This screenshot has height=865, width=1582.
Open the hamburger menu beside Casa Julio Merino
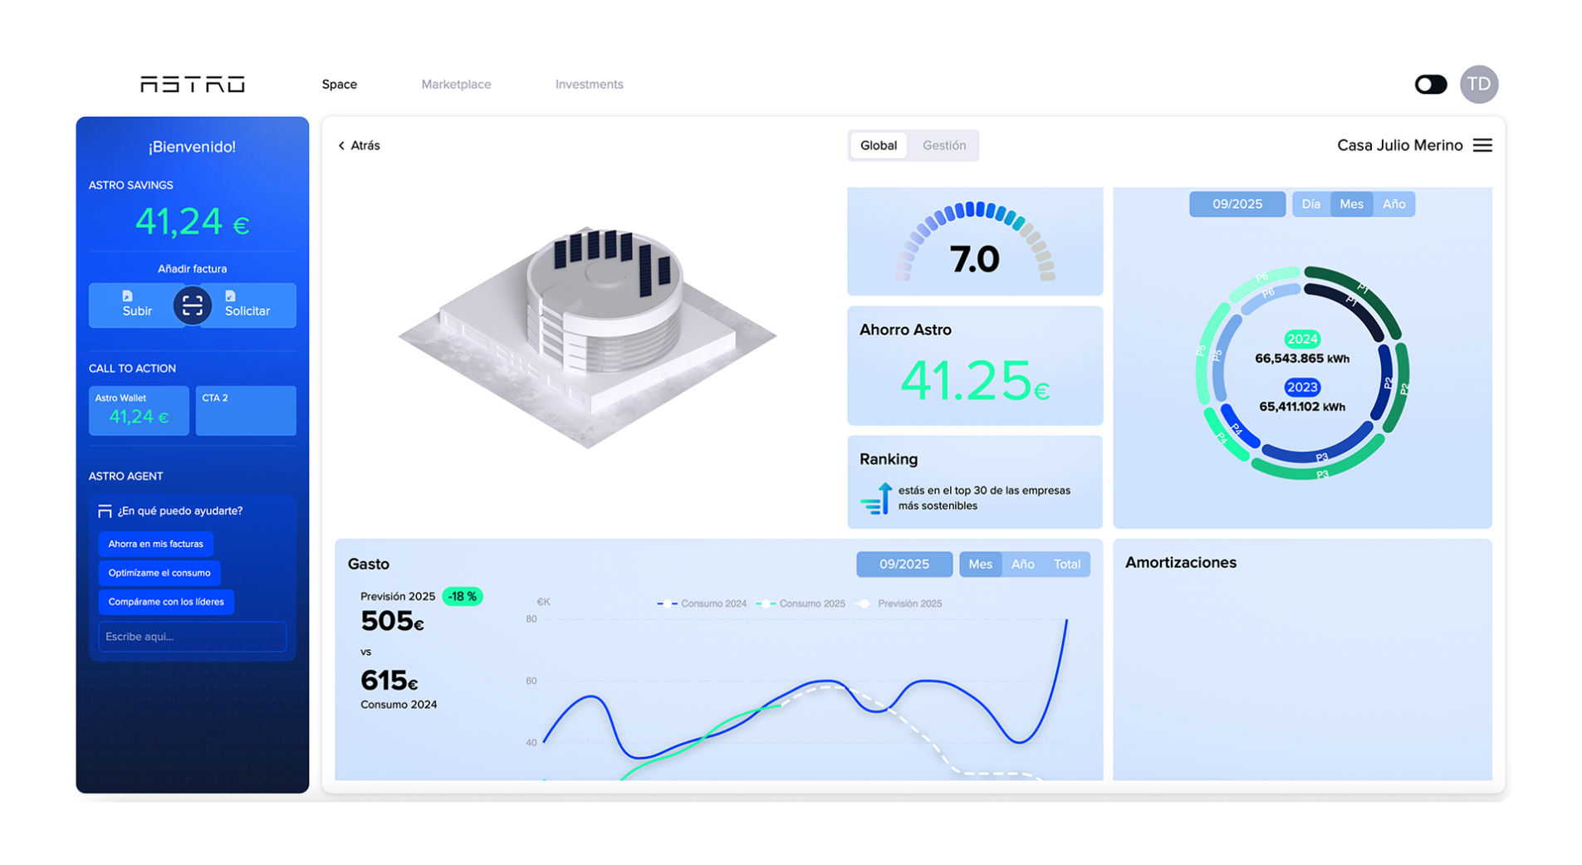coord(1482,145)
